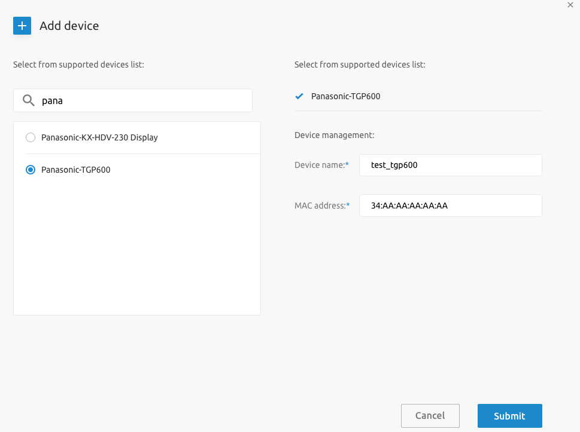Click the search field containing pana
The image size is (580, 432).
[133, 100]
